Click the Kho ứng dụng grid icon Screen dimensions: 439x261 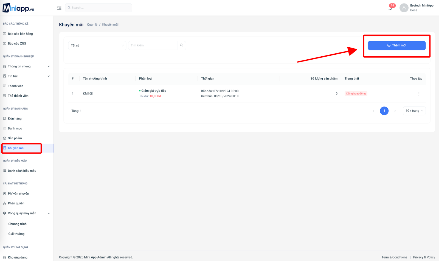[4, 257]
